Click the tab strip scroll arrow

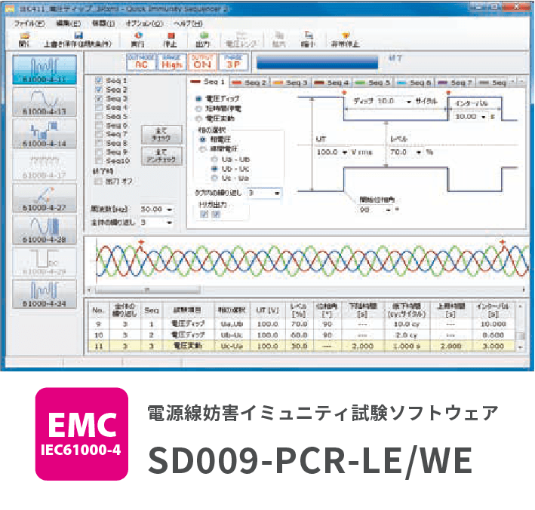[x=521, y=81]
